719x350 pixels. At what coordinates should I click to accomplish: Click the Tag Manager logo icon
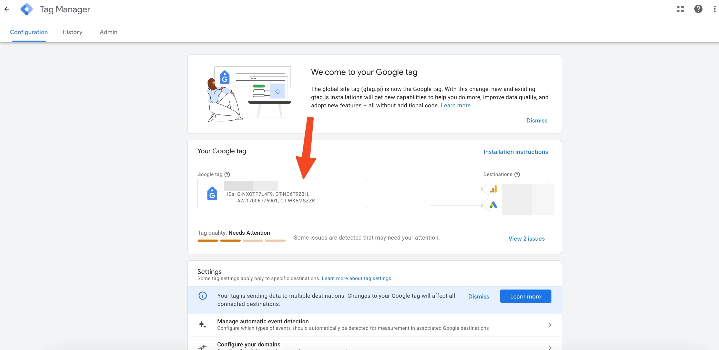[26, 9]
